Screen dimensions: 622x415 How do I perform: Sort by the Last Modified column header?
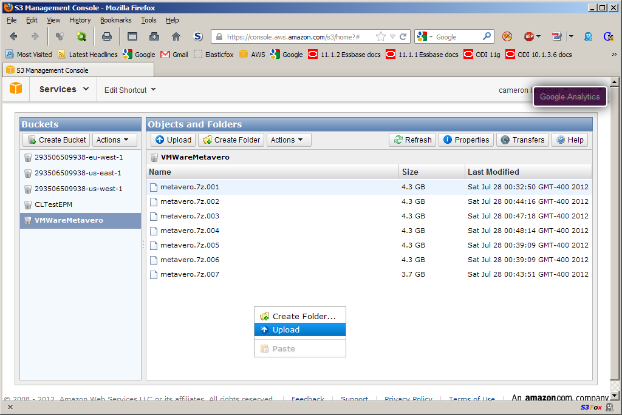(528, 172)
